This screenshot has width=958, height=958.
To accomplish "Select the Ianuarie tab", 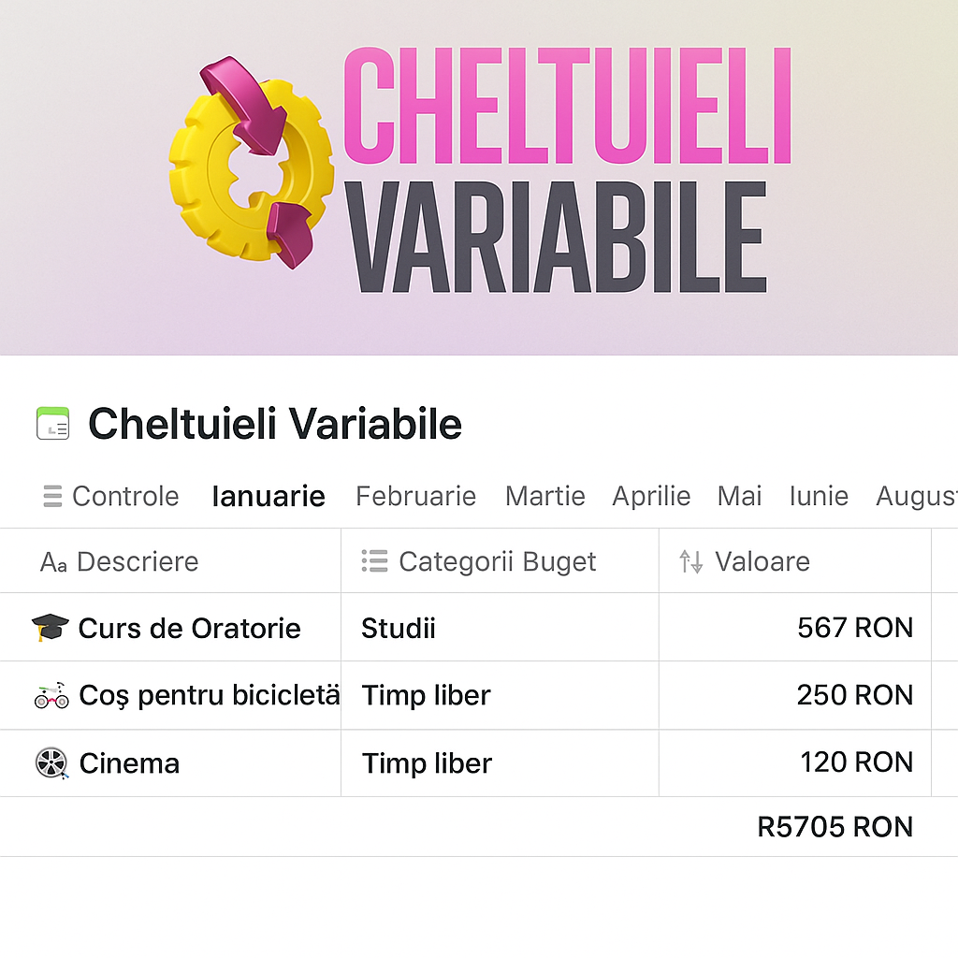I will click(269, 496).
